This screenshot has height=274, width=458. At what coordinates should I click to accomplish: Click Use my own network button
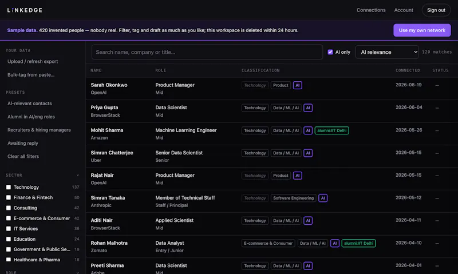pos(422,30)
